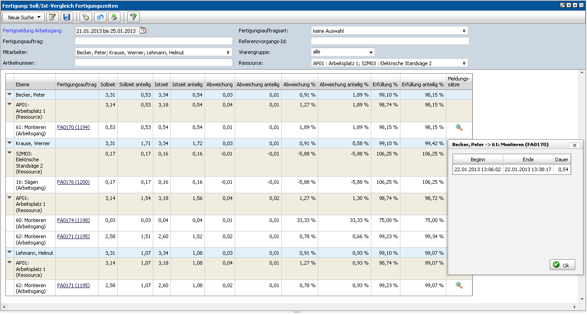This screenshot has height=315, width=587.
Task: Open the calendar date picker icon
Action: tap(143, 31)
